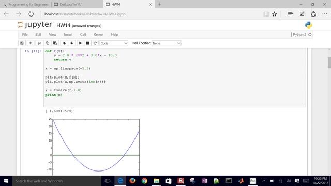The width and height of the screenshot is (331, 186).
Task: Open Firefox from the taskbar
Action: point(132,181)
